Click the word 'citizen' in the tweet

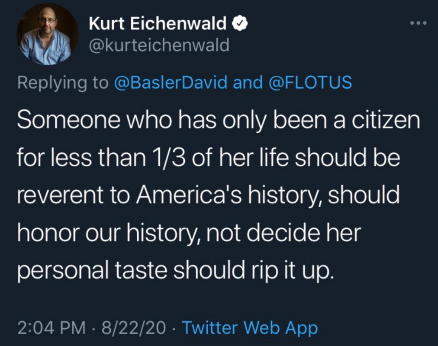(386, 120)
